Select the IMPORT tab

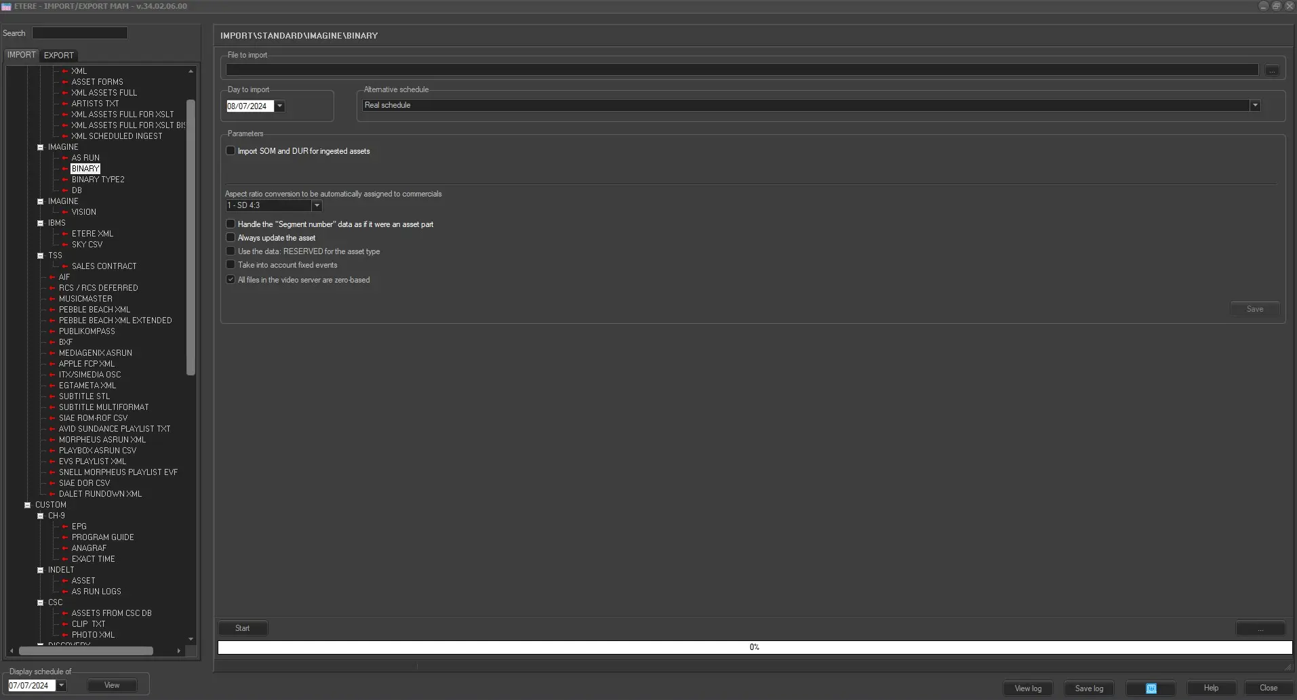[21, 55]
